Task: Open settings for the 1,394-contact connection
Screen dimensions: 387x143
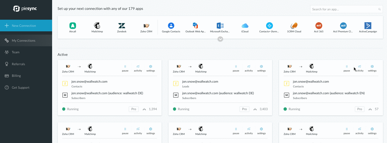Action: click(150, 68)
